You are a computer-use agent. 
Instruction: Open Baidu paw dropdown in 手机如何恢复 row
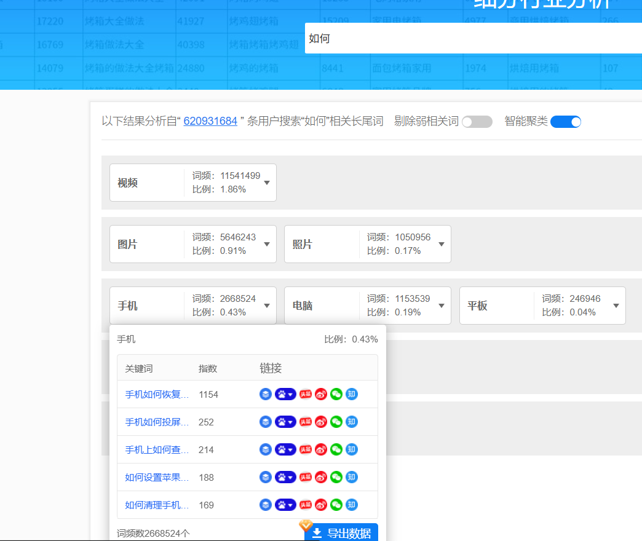[x=285, y=394]
